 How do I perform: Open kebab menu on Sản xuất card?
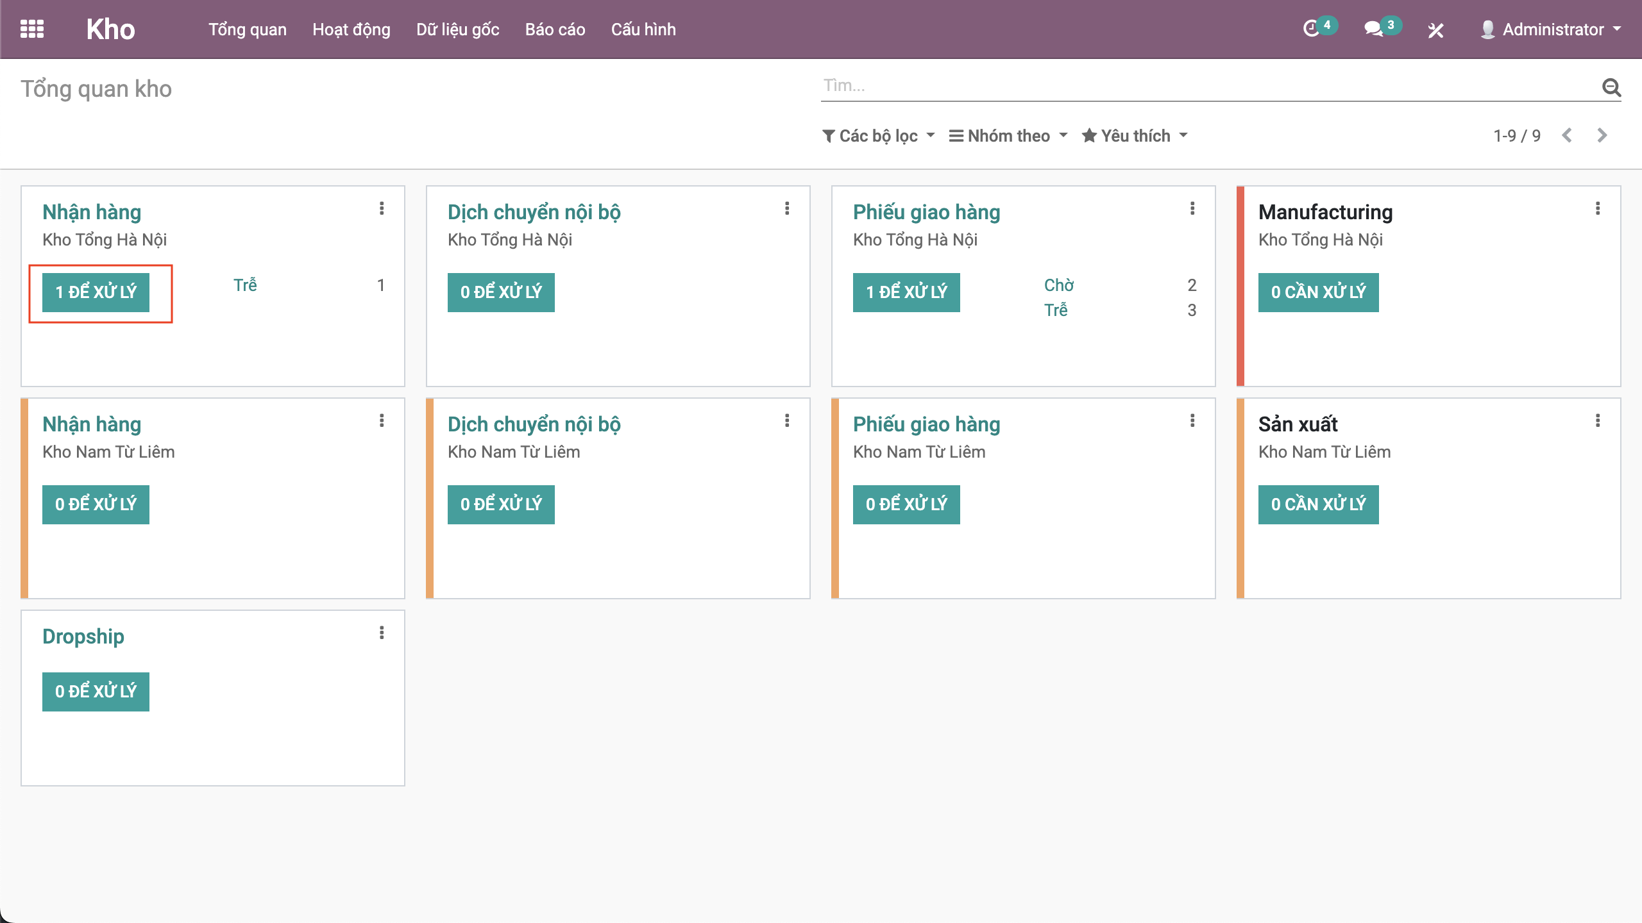1598,420
